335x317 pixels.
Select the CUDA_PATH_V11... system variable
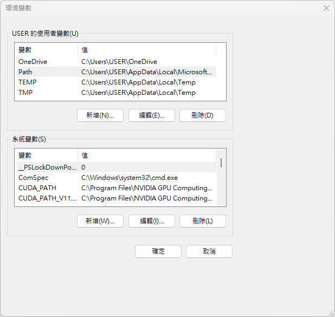(x=47, y=198)
